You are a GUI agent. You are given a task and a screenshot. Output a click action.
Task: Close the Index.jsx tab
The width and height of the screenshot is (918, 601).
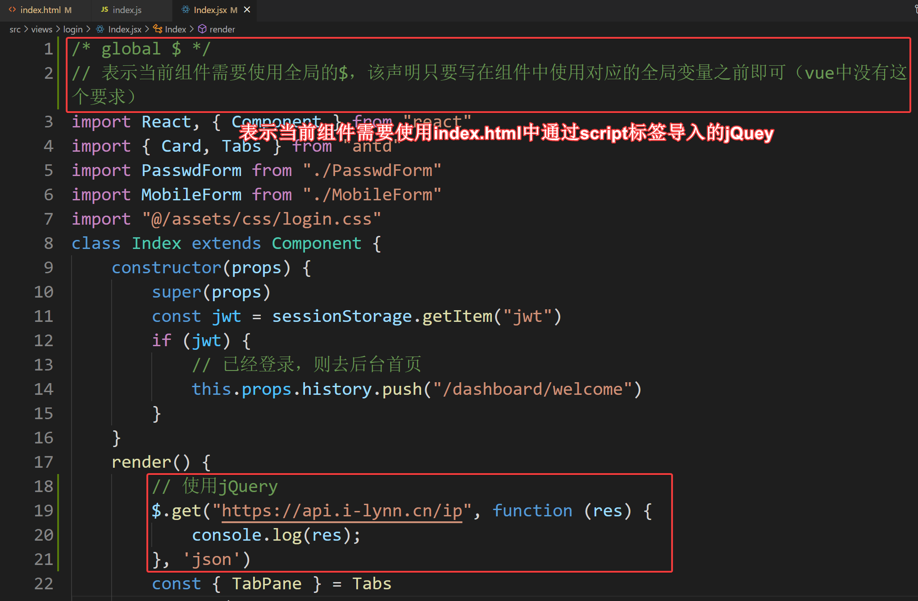tap(246, 9)
